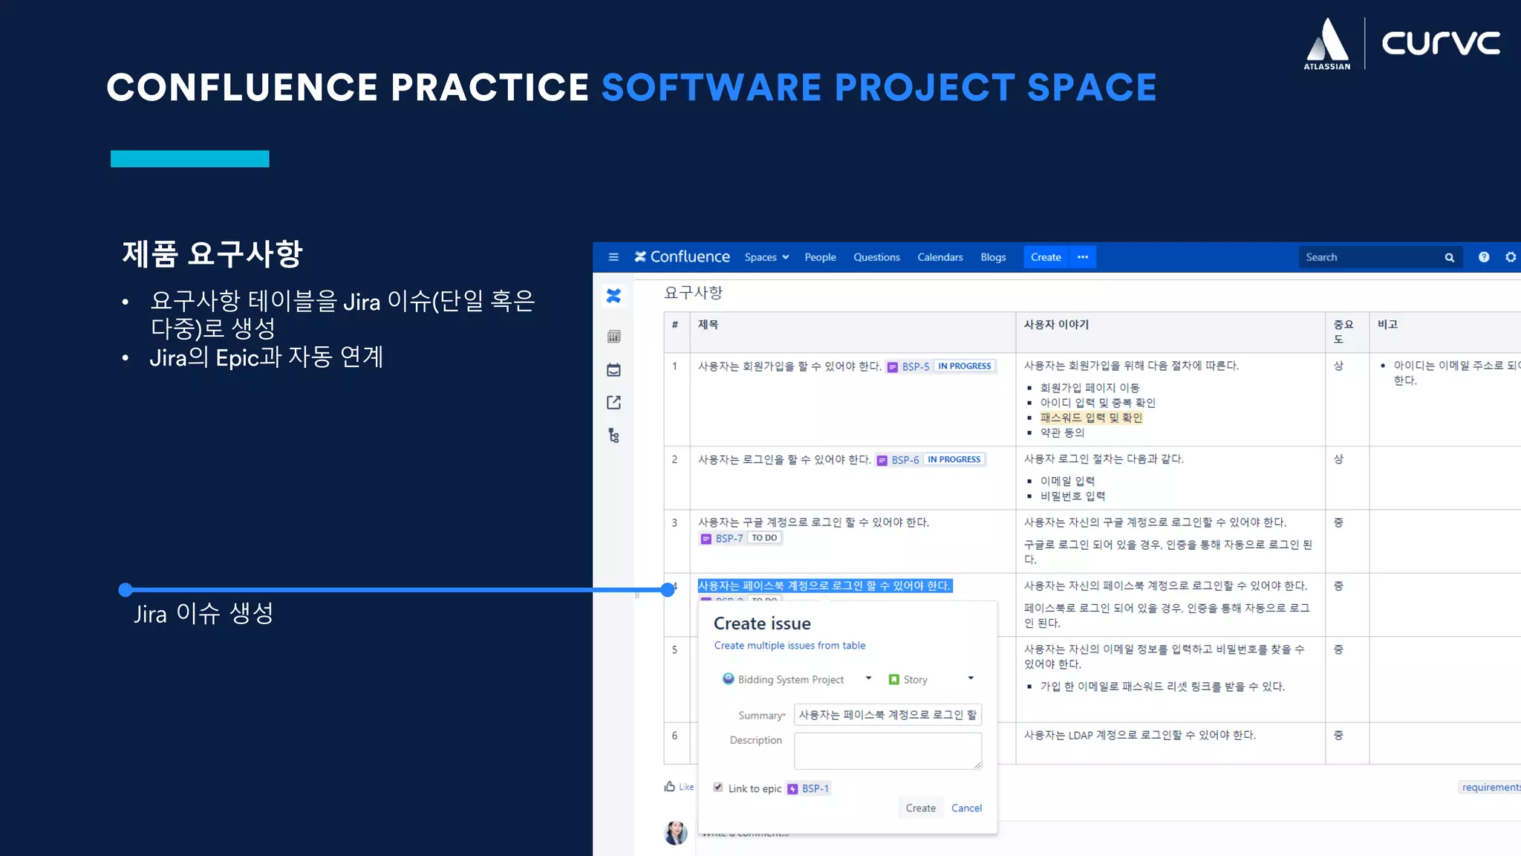Open the BSP-6 Jira issue link
1521x856 pixels.
pyautogui.click(x=905, y=460)
